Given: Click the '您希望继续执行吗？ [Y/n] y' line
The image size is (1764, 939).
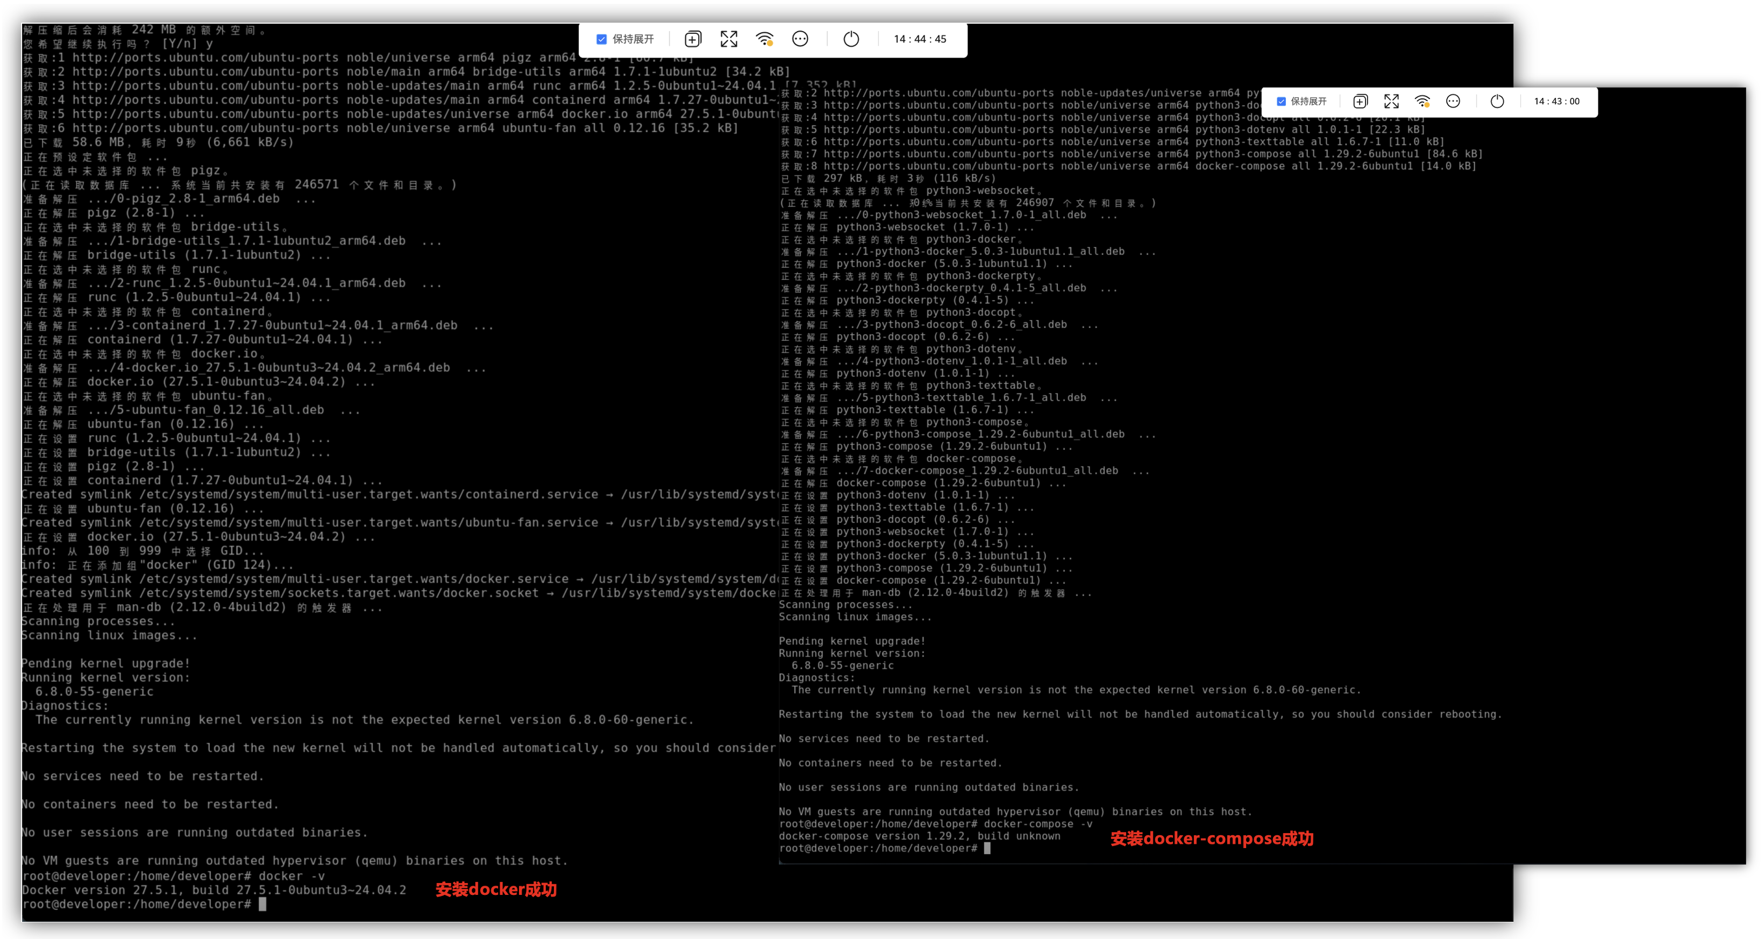Looking at the screenshot, I should click(118, 44).
